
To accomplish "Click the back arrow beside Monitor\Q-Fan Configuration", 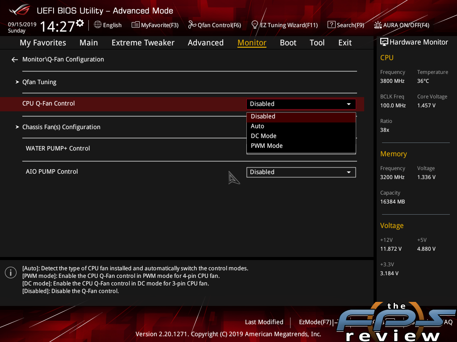I will pos(15,60).
